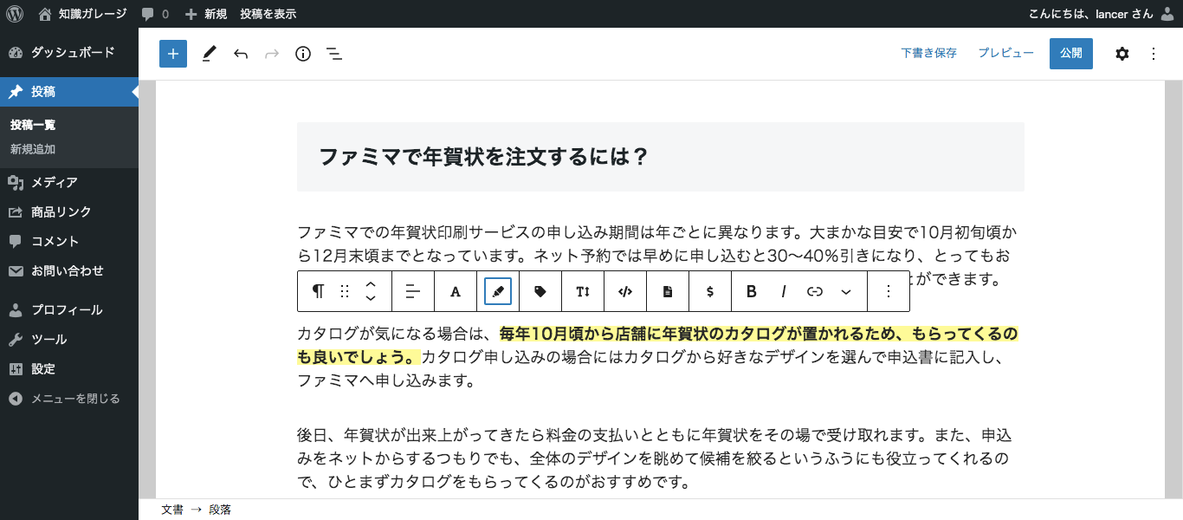Click the tag badge icon
The height and width of the screenshot is (520, 1183).
540,291
